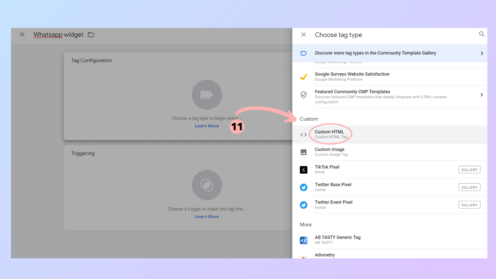Expand Featured Community CMP Templates chevron

point(482,95)
